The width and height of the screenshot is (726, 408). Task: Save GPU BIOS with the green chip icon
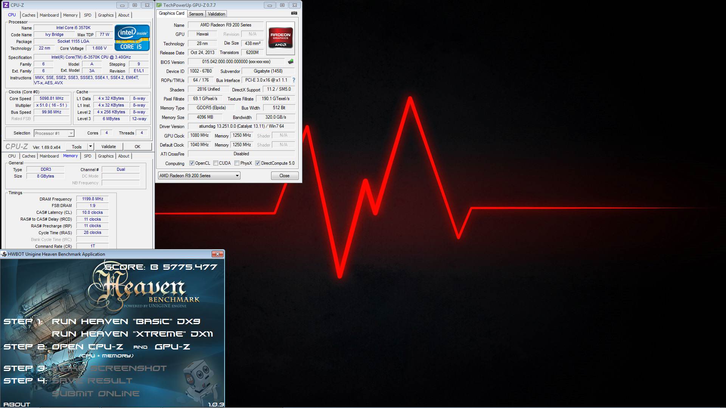pyautogui.click(x=290, y=62)
